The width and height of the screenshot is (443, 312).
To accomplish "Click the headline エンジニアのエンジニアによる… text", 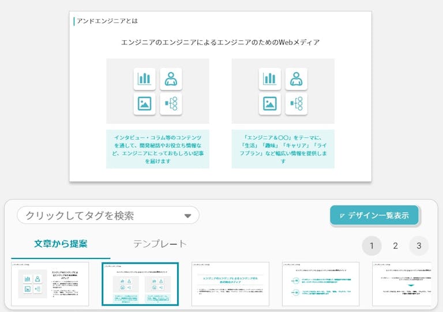I will 220,42.
